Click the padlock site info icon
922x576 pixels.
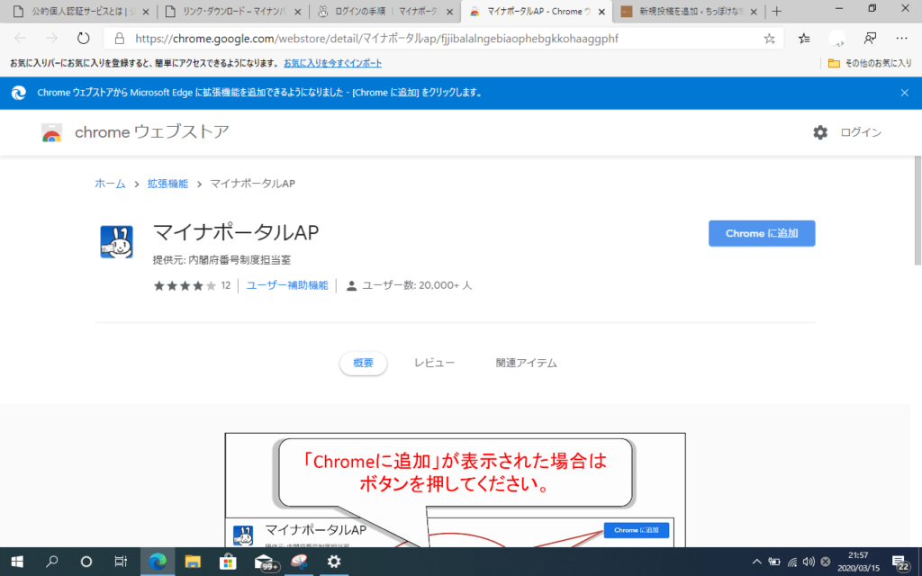(120, 39)
